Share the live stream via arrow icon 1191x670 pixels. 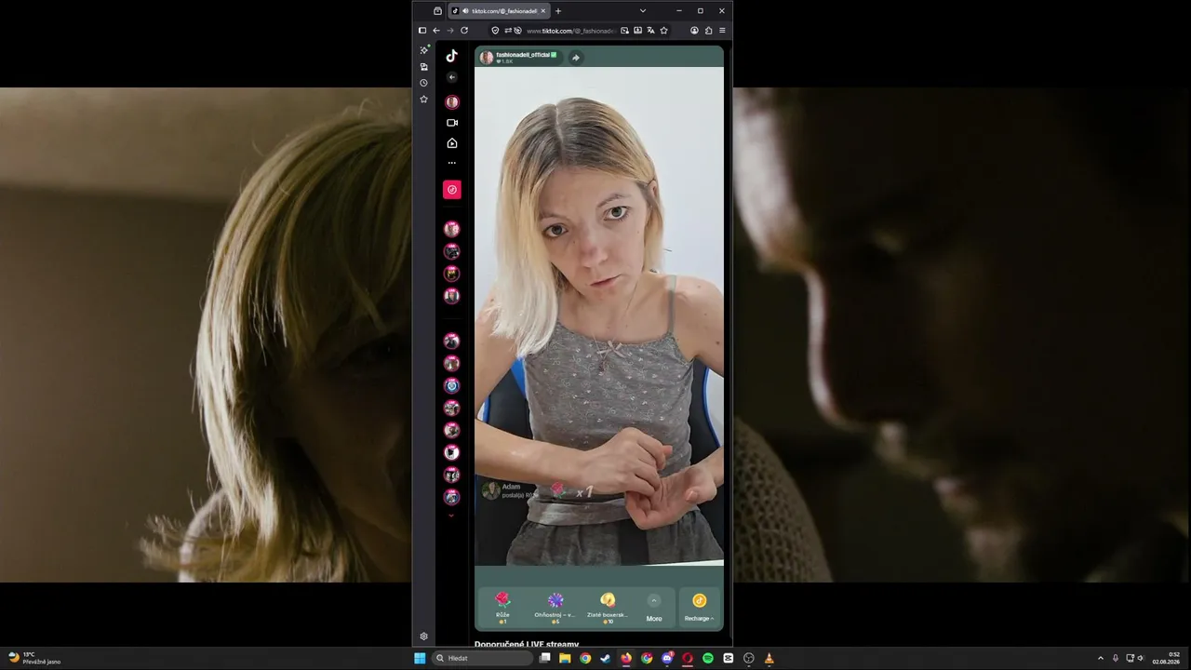coord(576,58)
